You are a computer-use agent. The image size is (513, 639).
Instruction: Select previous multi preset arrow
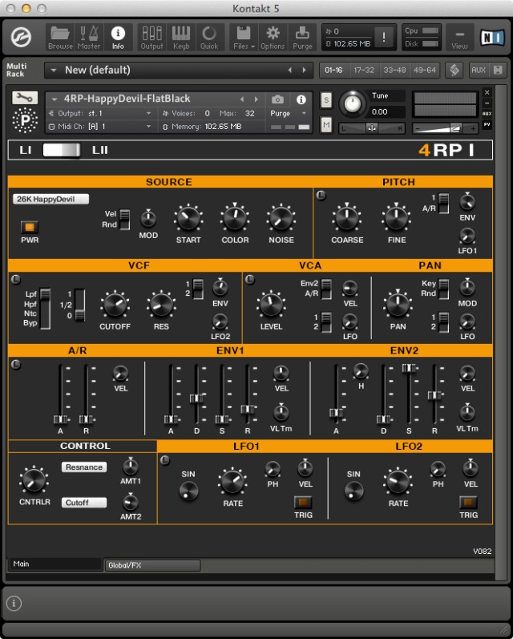click(x=289, y=70)
